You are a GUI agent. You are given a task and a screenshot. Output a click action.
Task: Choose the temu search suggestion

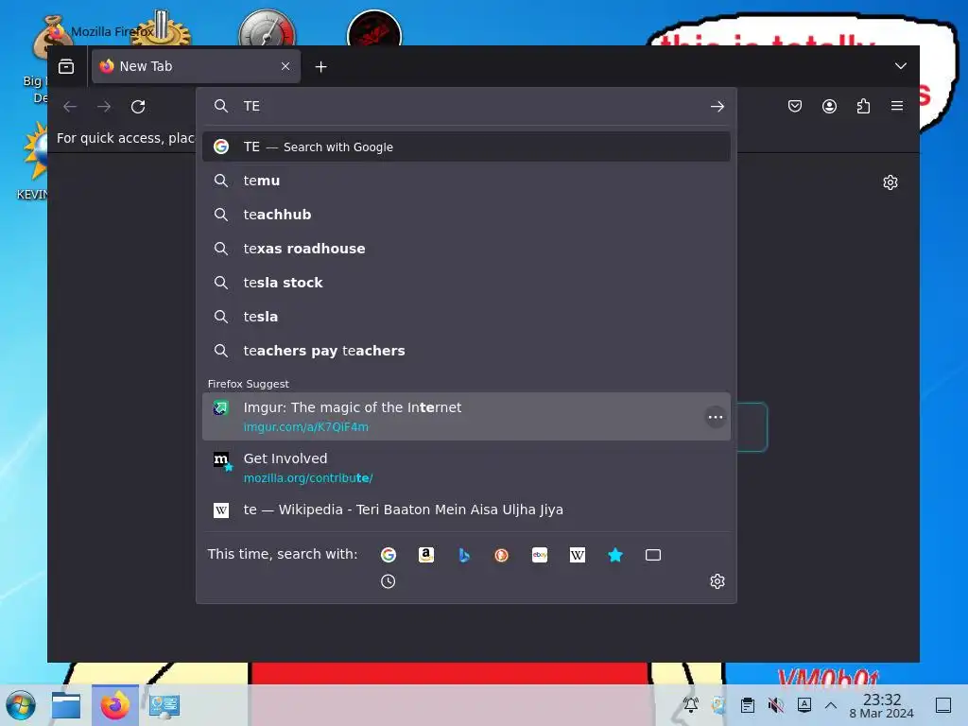point(466,181)
